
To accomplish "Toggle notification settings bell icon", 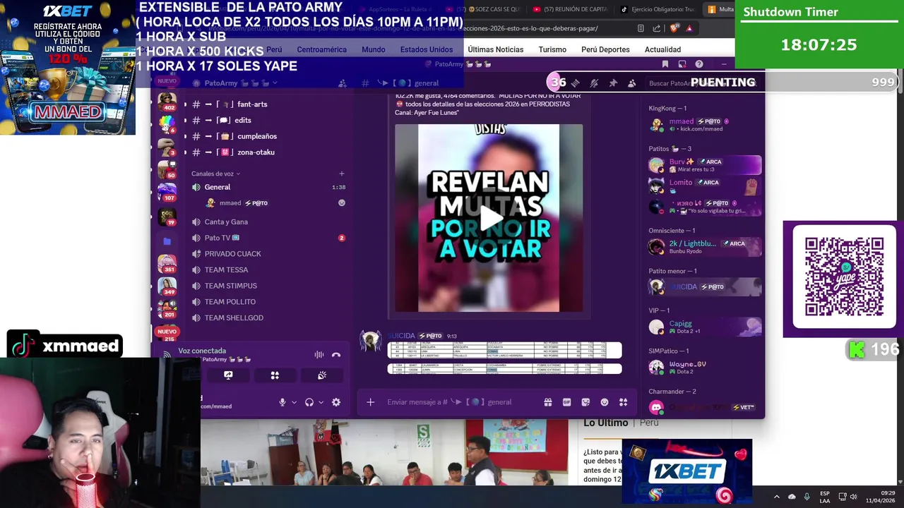I will click(x=594, y=83).
